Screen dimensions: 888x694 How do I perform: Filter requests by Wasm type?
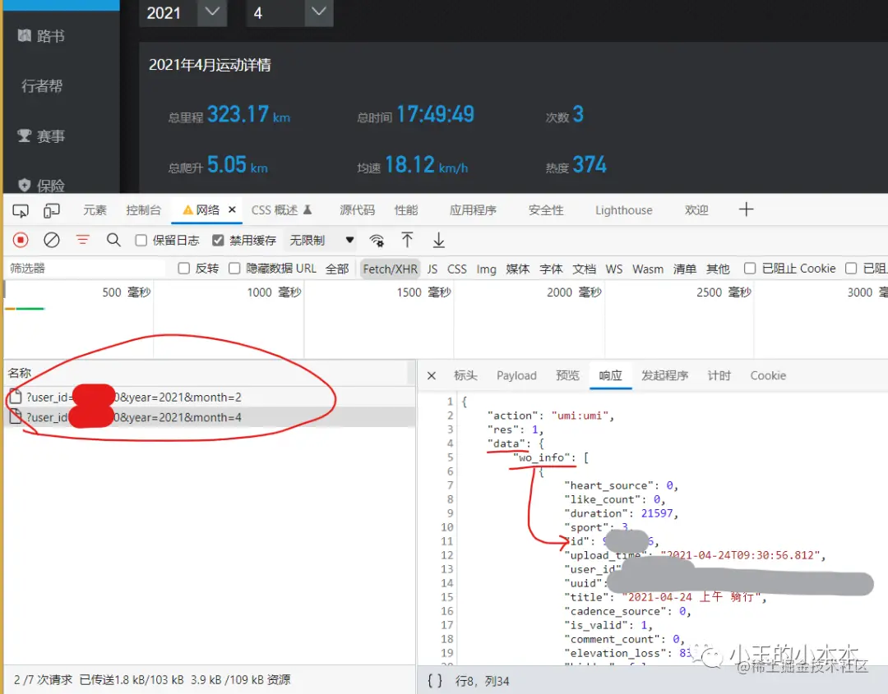[x=648, y=269]
